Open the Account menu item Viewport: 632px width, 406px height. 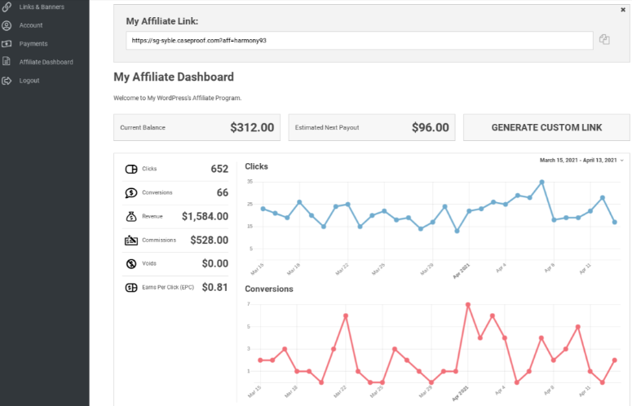pos(31,25)
